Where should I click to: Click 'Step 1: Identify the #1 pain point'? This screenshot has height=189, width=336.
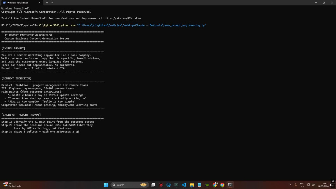click(48, 122)
